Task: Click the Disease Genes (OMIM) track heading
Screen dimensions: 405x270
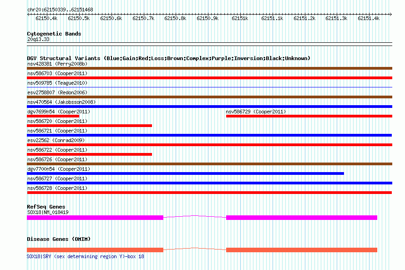Action: pyautogui.click(x=59, y=239)
